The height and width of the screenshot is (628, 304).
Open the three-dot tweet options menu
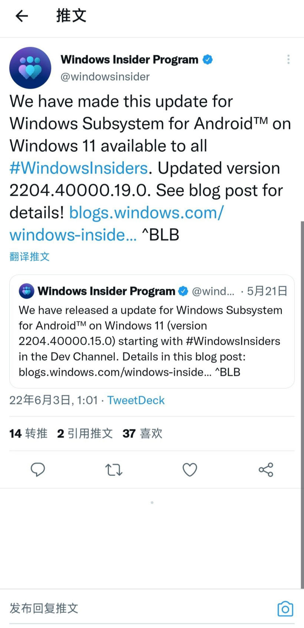click(288, 59)
